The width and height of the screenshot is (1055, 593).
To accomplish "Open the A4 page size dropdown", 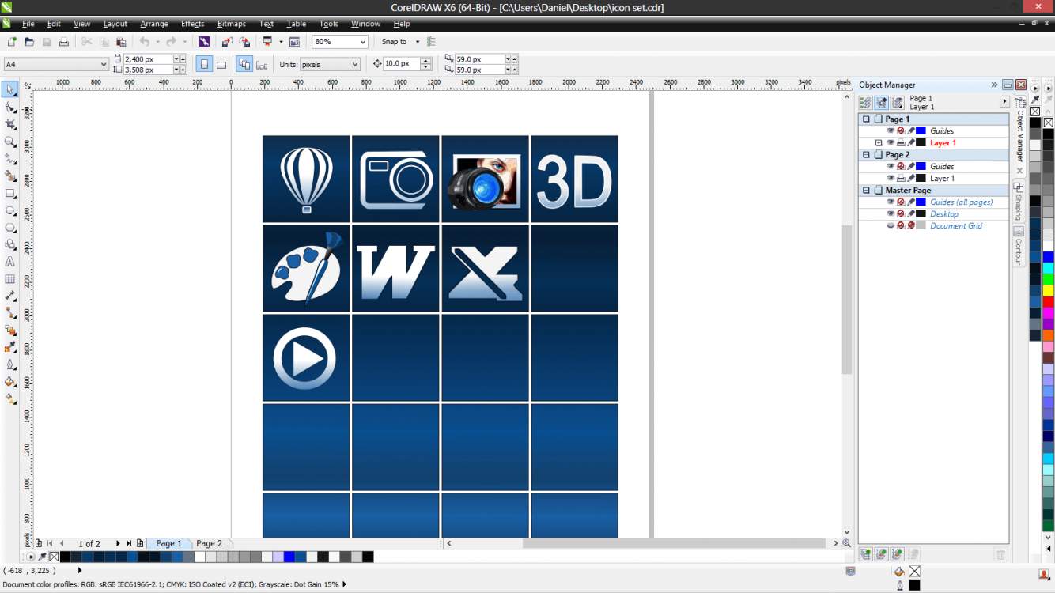I will (x=104, y=64).
